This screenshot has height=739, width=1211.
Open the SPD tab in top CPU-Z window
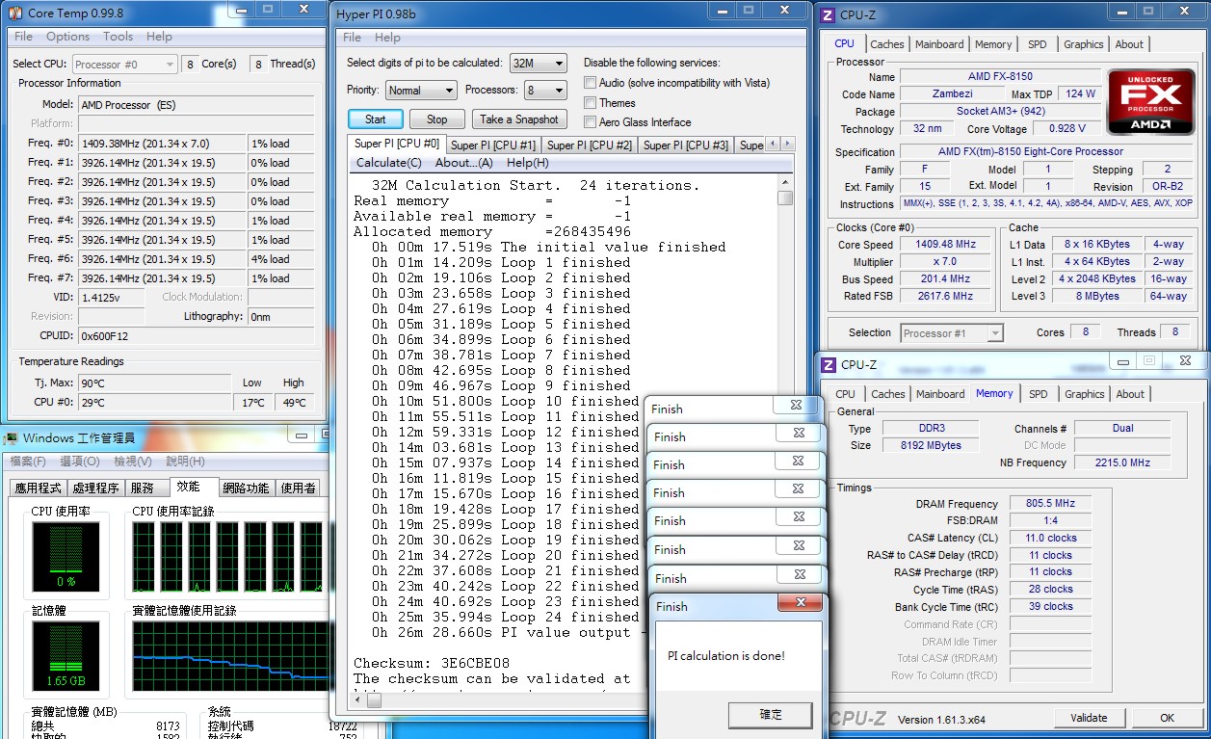1038,44
